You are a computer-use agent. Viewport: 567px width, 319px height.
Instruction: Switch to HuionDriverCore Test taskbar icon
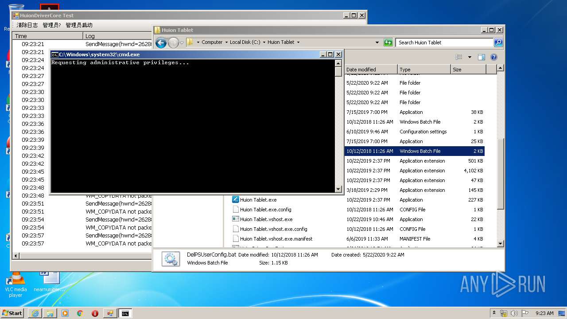point(110,313)
